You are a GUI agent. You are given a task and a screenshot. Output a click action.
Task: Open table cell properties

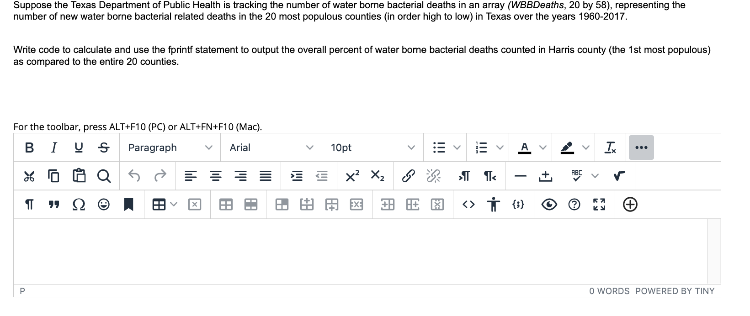coord(282,205)
